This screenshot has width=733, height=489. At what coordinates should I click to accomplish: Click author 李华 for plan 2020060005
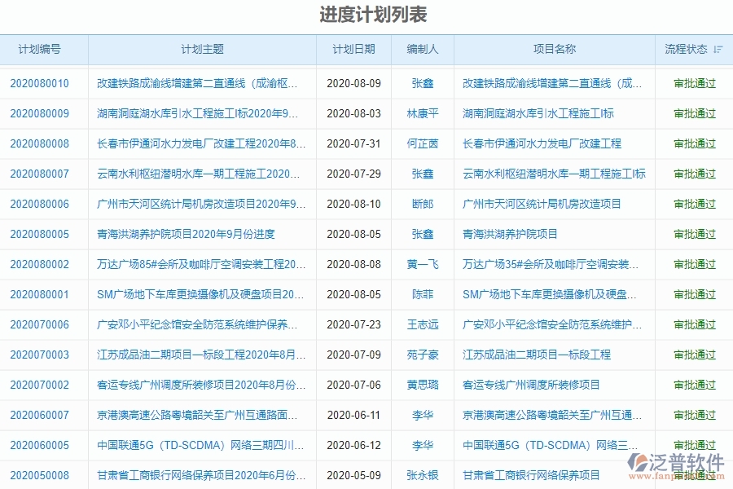(422, 445)
